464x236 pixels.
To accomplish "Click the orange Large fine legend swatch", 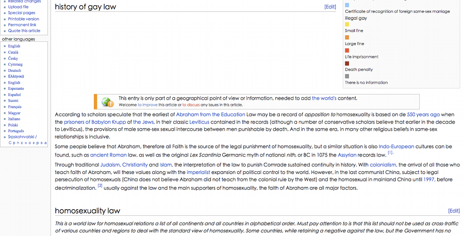I will click(x=347, y=37).
